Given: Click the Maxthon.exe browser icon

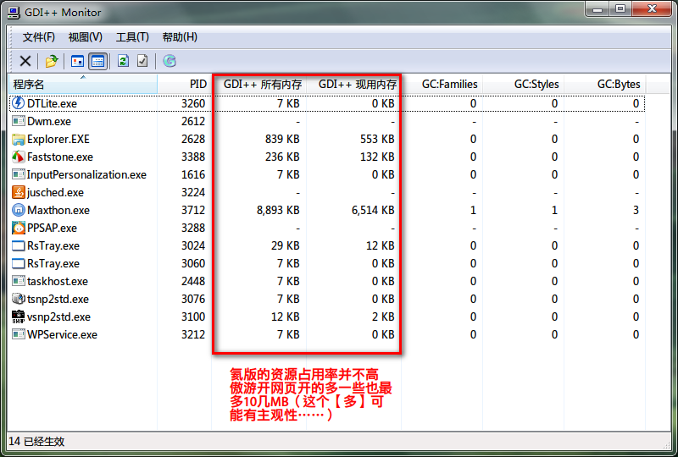Looking at the screenshot, I should [x=18, y=210].
